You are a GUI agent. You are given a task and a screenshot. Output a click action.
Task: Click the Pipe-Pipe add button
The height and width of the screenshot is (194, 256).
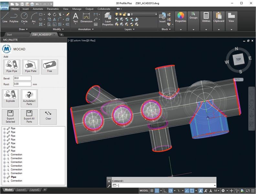[12, 67]
